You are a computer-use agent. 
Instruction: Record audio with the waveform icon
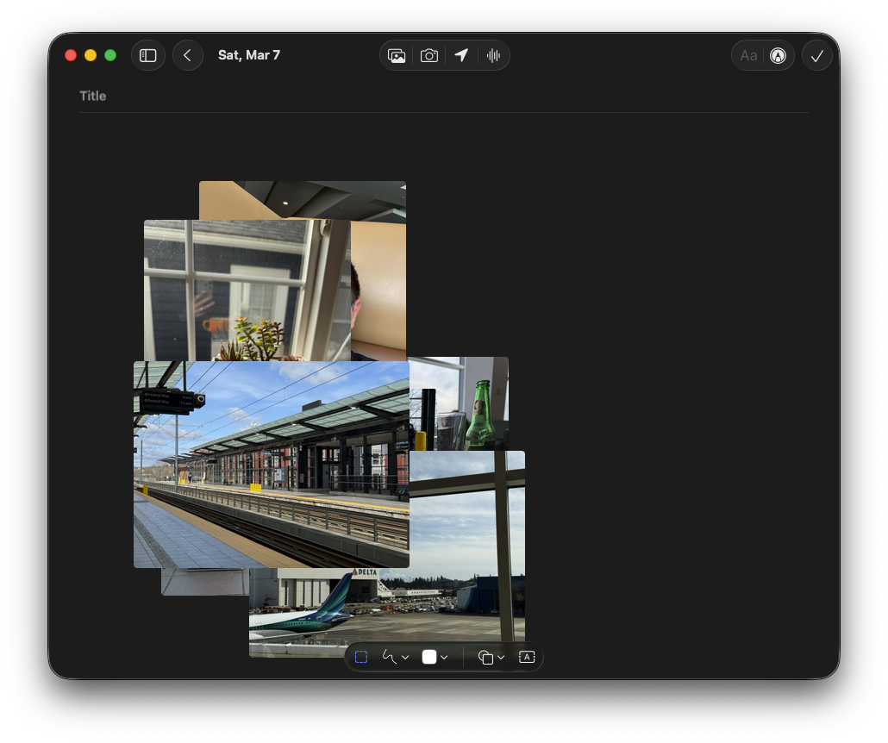[493, 55]
